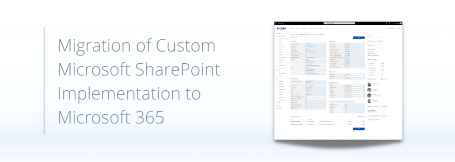This screenshot has width=455, height=162.
Task: Click the blue Save button below Project Notes
Action: [x=359, y=129]
